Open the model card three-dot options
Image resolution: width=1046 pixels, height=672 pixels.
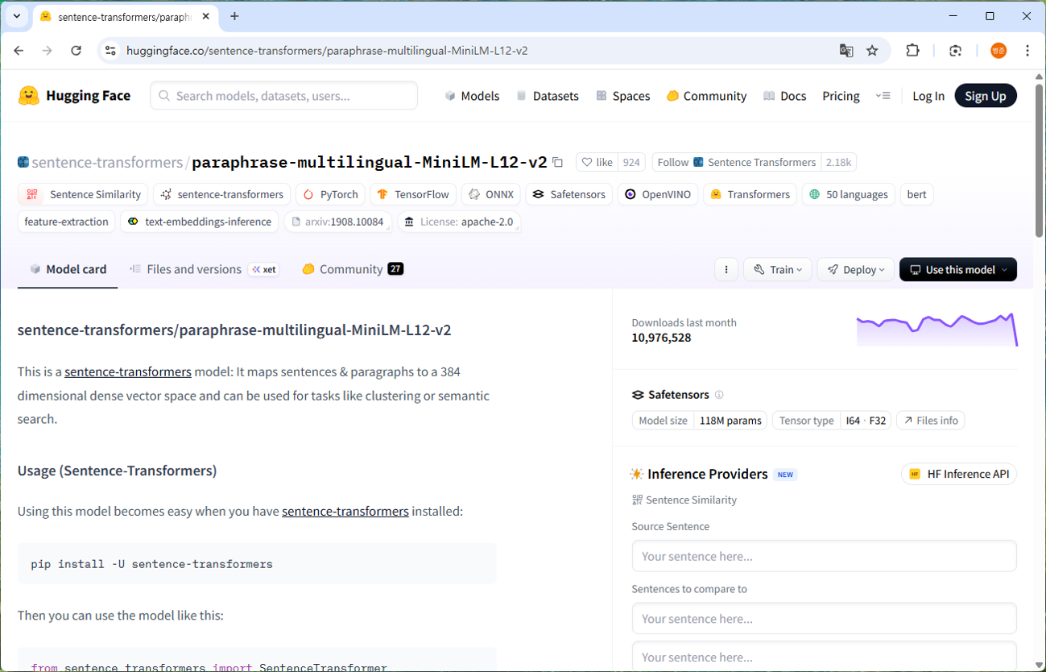tap(726, 270)
